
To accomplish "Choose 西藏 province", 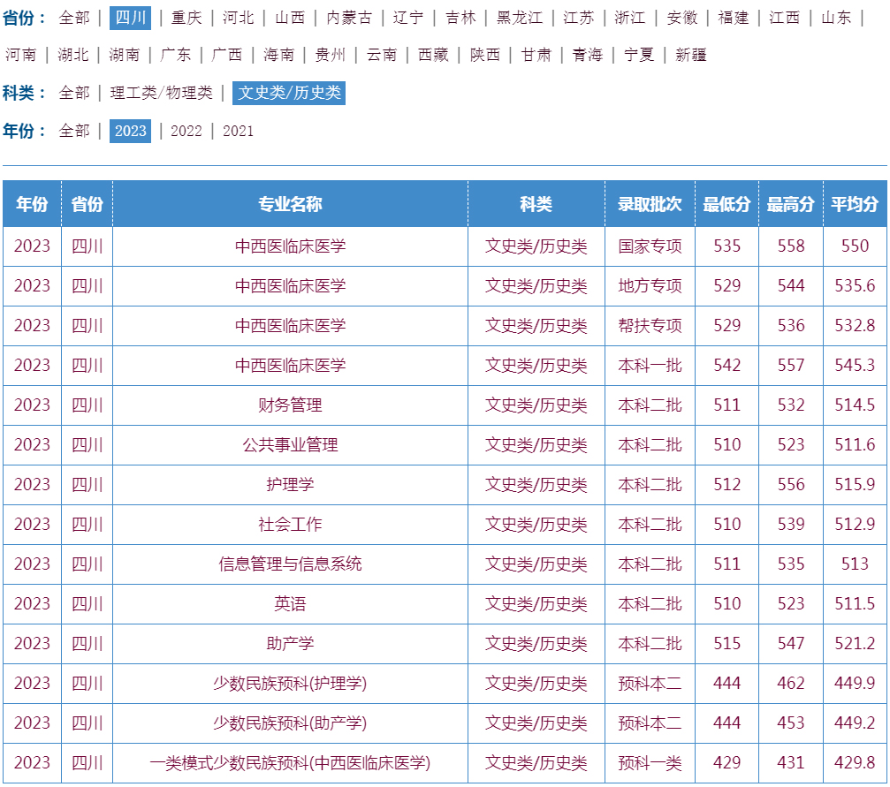I will tap(433, 55).
